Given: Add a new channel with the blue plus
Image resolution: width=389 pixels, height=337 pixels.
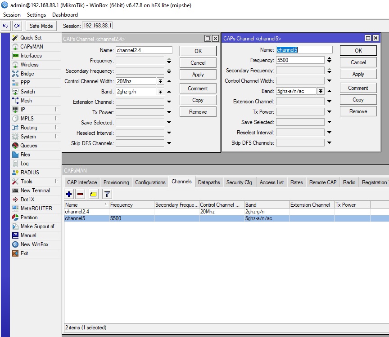Looking at the screenshot, I should (x=69, y=194).
